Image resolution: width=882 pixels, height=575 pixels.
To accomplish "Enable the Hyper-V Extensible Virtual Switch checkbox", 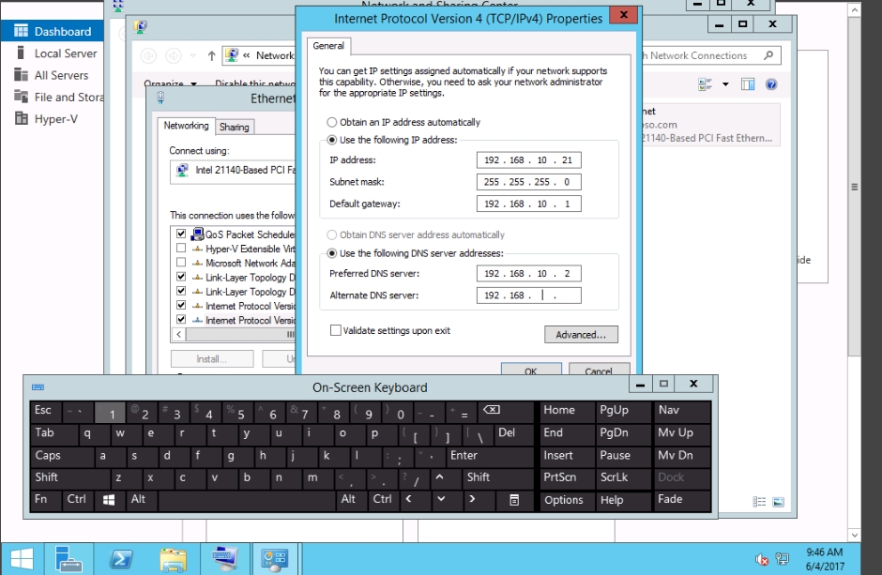I will (x=181, y=248).
